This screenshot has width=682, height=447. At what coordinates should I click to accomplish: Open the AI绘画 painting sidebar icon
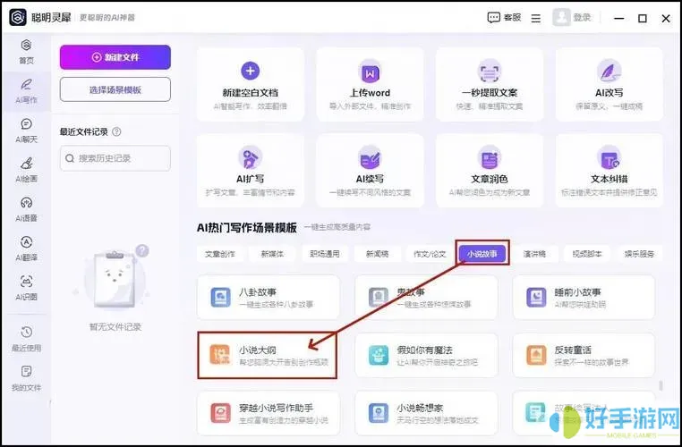click(x=26, y=164)
